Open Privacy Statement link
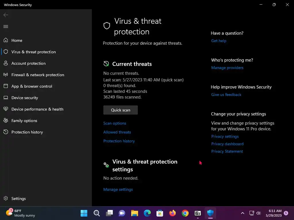 [227, 151]
